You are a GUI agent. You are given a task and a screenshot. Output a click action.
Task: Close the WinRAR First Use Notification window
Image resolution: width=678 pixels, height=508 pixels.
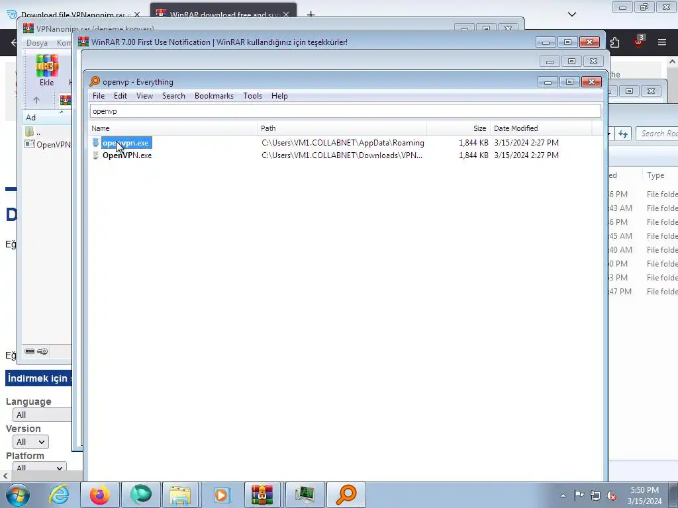click(x=589, y=42)
